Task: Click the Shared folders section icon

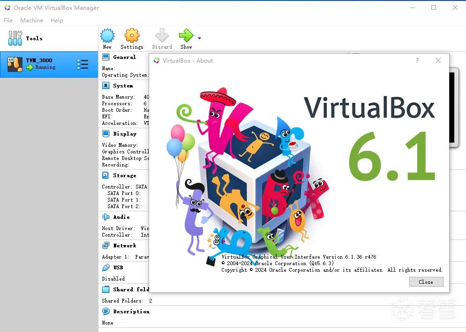Action: tap(105, 289)
